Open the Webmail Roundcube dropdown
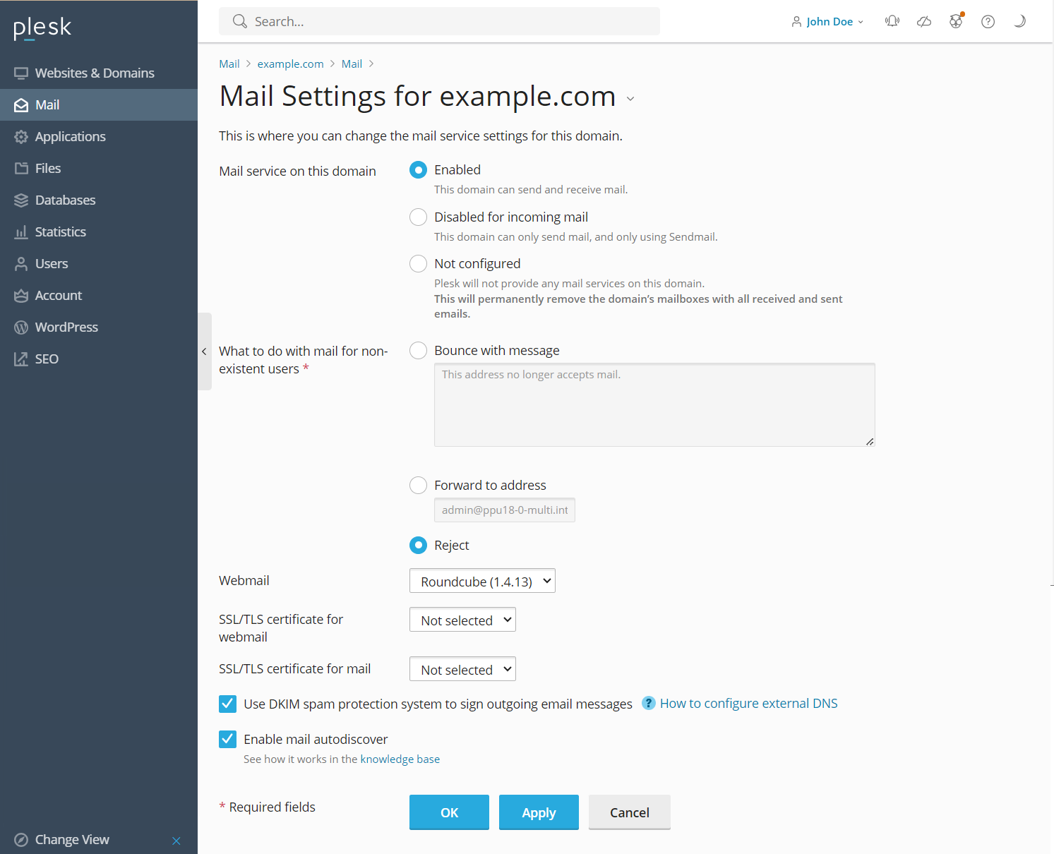Viewport: 1054px width, 854px height. click(482, 581)
